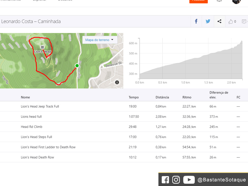248x186 pixels.
Task: Open segment Lion's Head Steps Full
Action: pos(36,137)
